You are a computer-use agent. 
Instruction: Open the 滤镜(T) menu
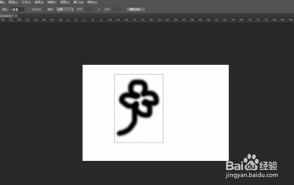click(52, 2)
